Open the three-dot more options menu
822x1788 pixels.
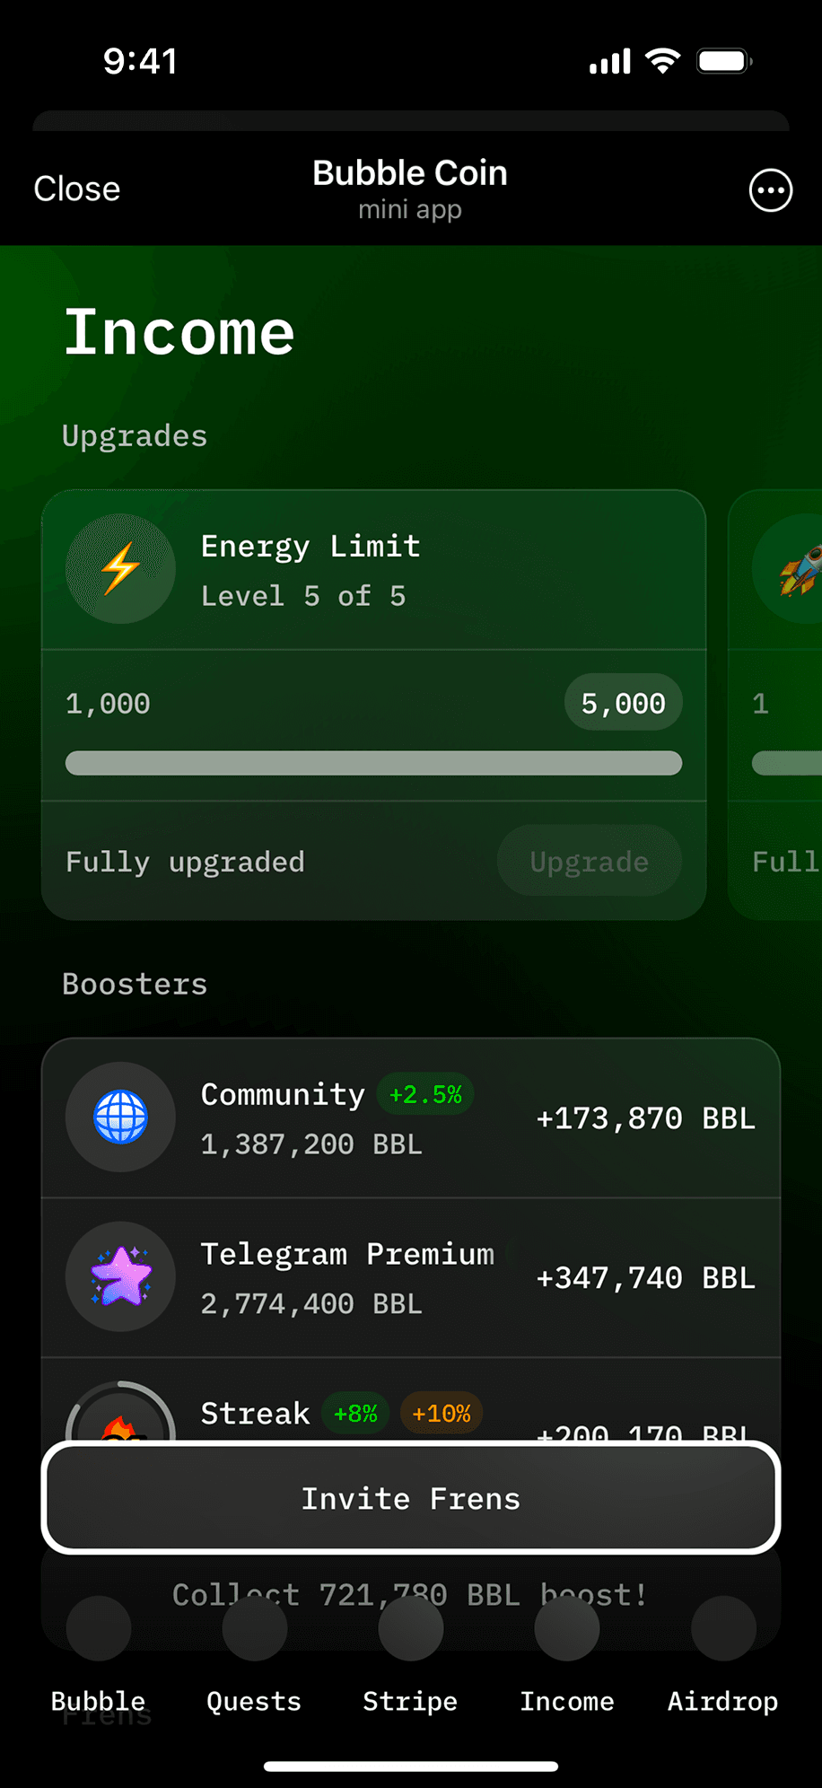(x=771, y=190)
